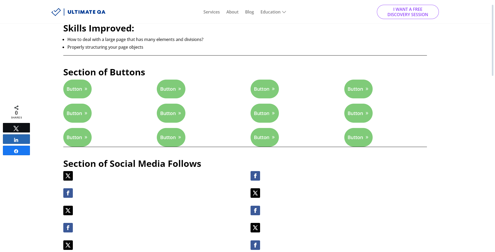The width and height of the screenshot is (495, 252).
Task: Click third Button in the bottom row
Action: coord(265,138)
